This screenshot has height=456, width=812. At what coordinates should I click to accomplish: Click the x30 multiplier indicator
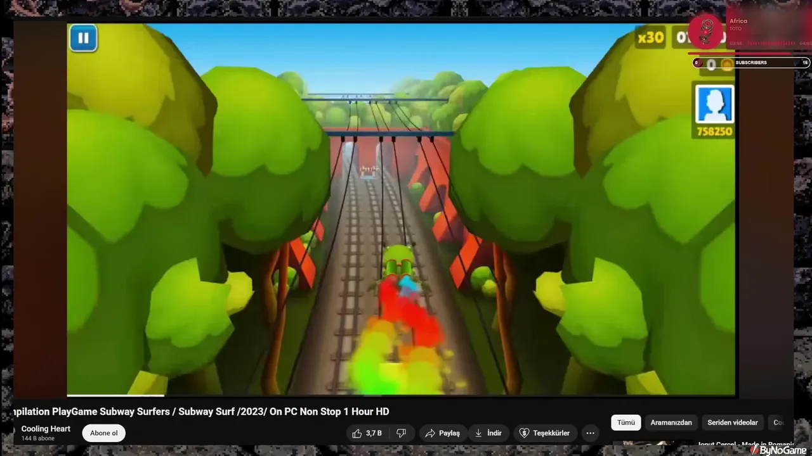pos(650,38)
